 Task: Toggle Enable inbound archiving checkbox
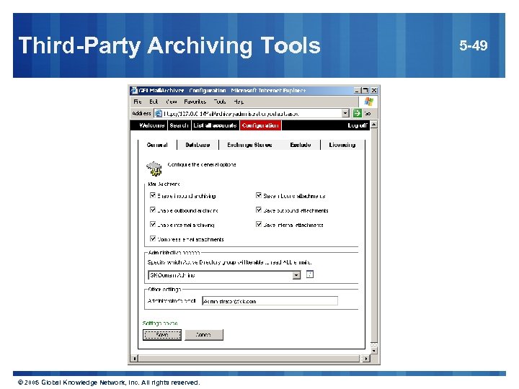tap(153, 195)
